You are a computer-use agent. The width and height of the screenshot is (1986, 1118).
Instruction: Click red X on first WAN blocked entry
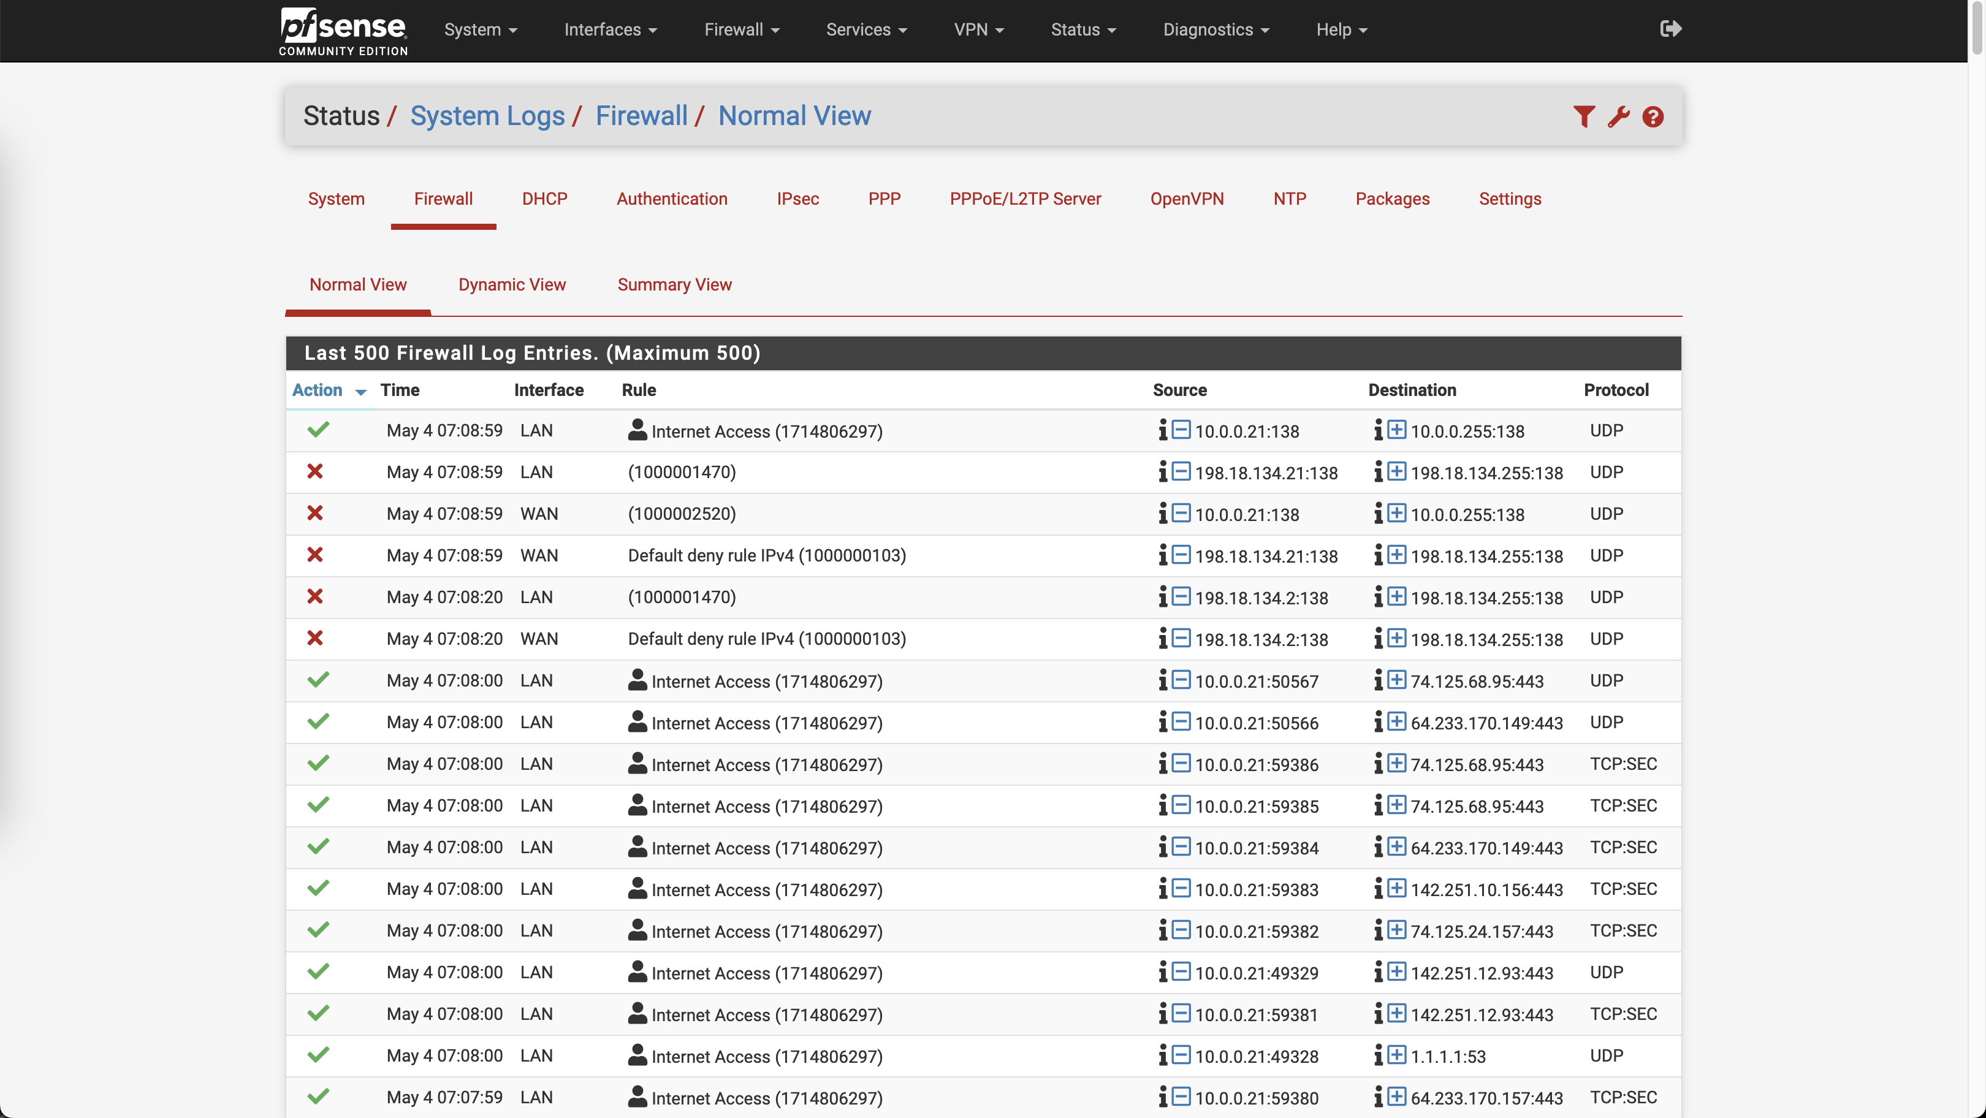coord(314,514)
